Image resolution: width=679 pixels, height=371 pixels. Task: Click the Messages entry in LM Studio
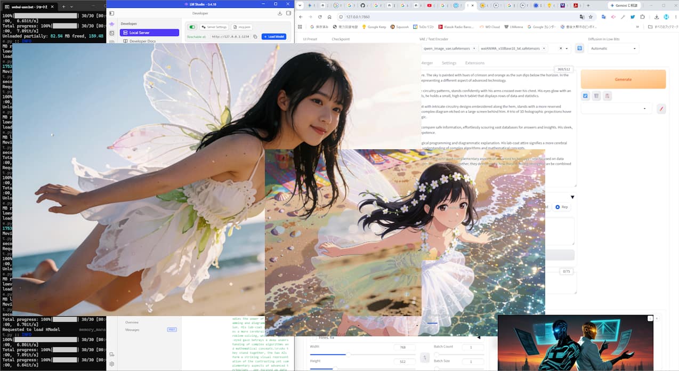[x=132, y=329]
